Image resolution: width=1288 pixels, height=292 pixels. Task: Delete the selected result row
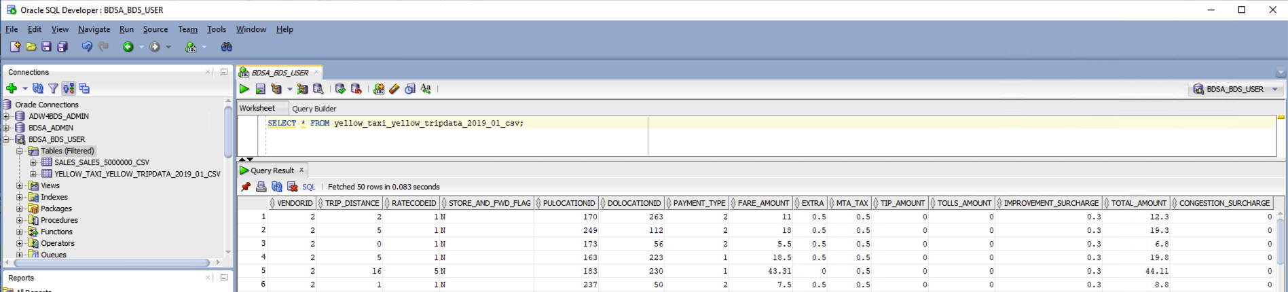293,187
